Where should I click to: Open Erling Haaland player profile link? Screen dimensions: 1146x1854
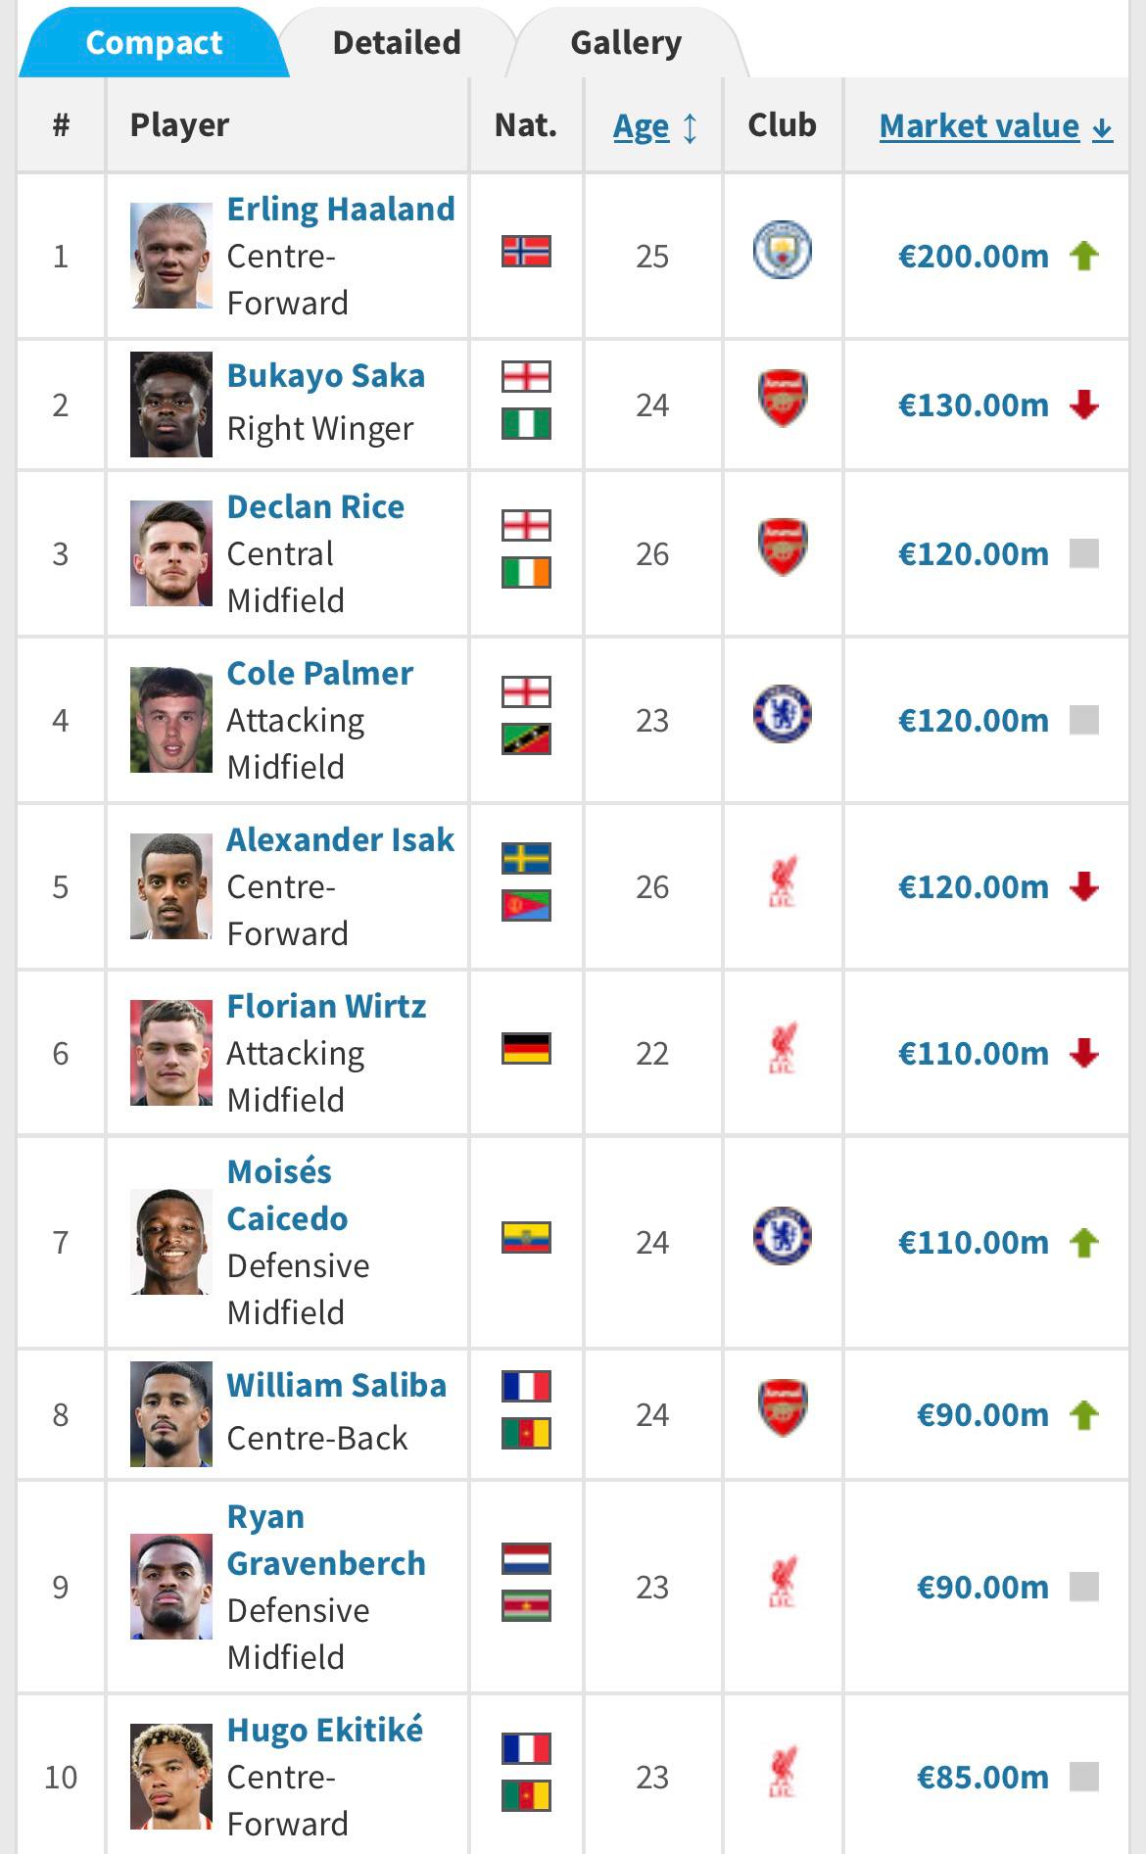click(x=341, y=210)
